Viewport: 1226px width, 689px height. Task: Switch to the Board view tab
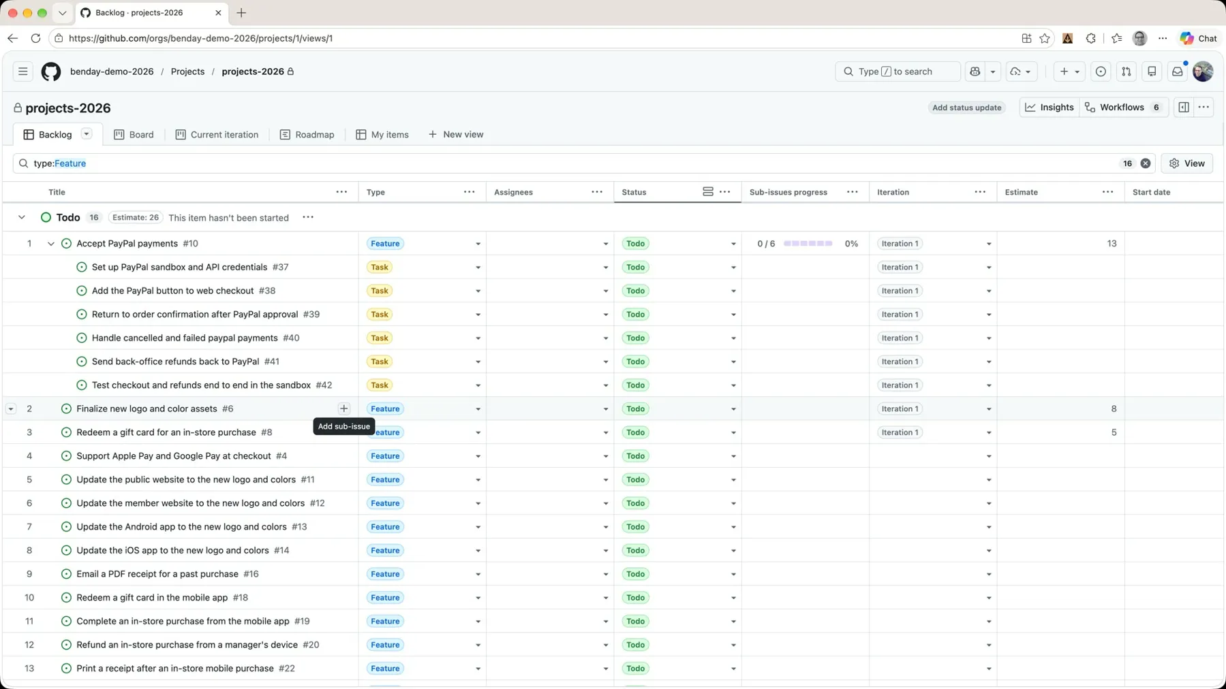click(134, 135)
